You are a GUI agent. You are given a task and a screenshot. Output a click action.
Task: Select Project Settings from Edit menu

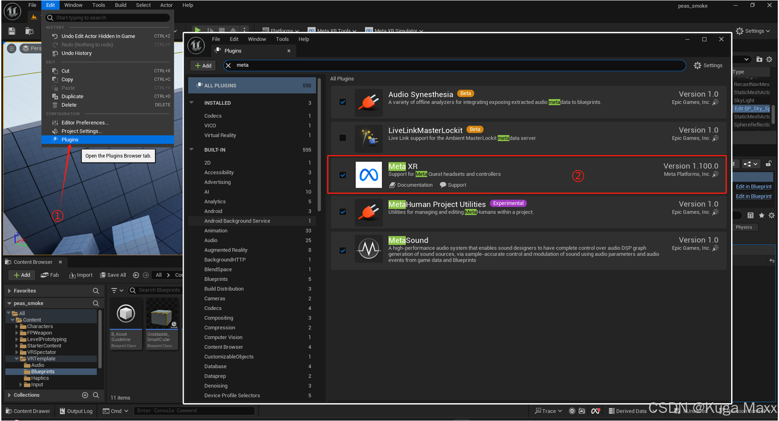pyautogui.click(x=108, y=131)
